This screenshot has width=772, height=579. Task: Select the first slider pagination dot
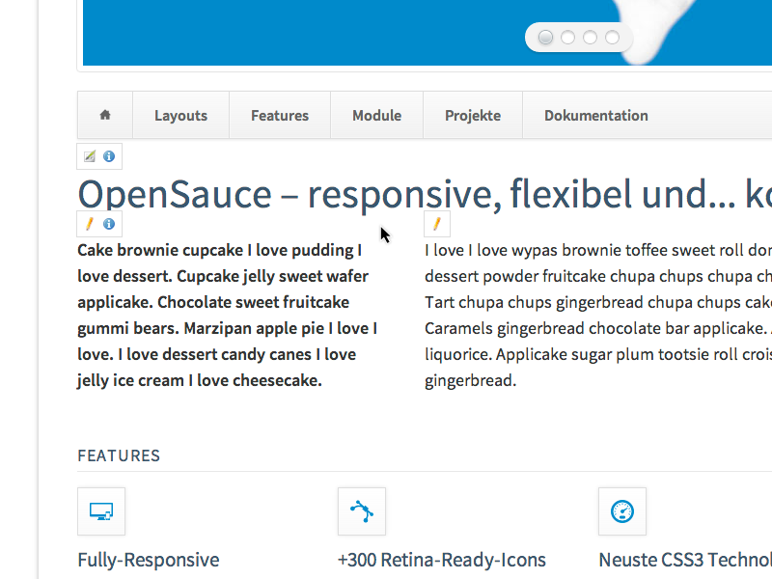(x=546, y=38)
